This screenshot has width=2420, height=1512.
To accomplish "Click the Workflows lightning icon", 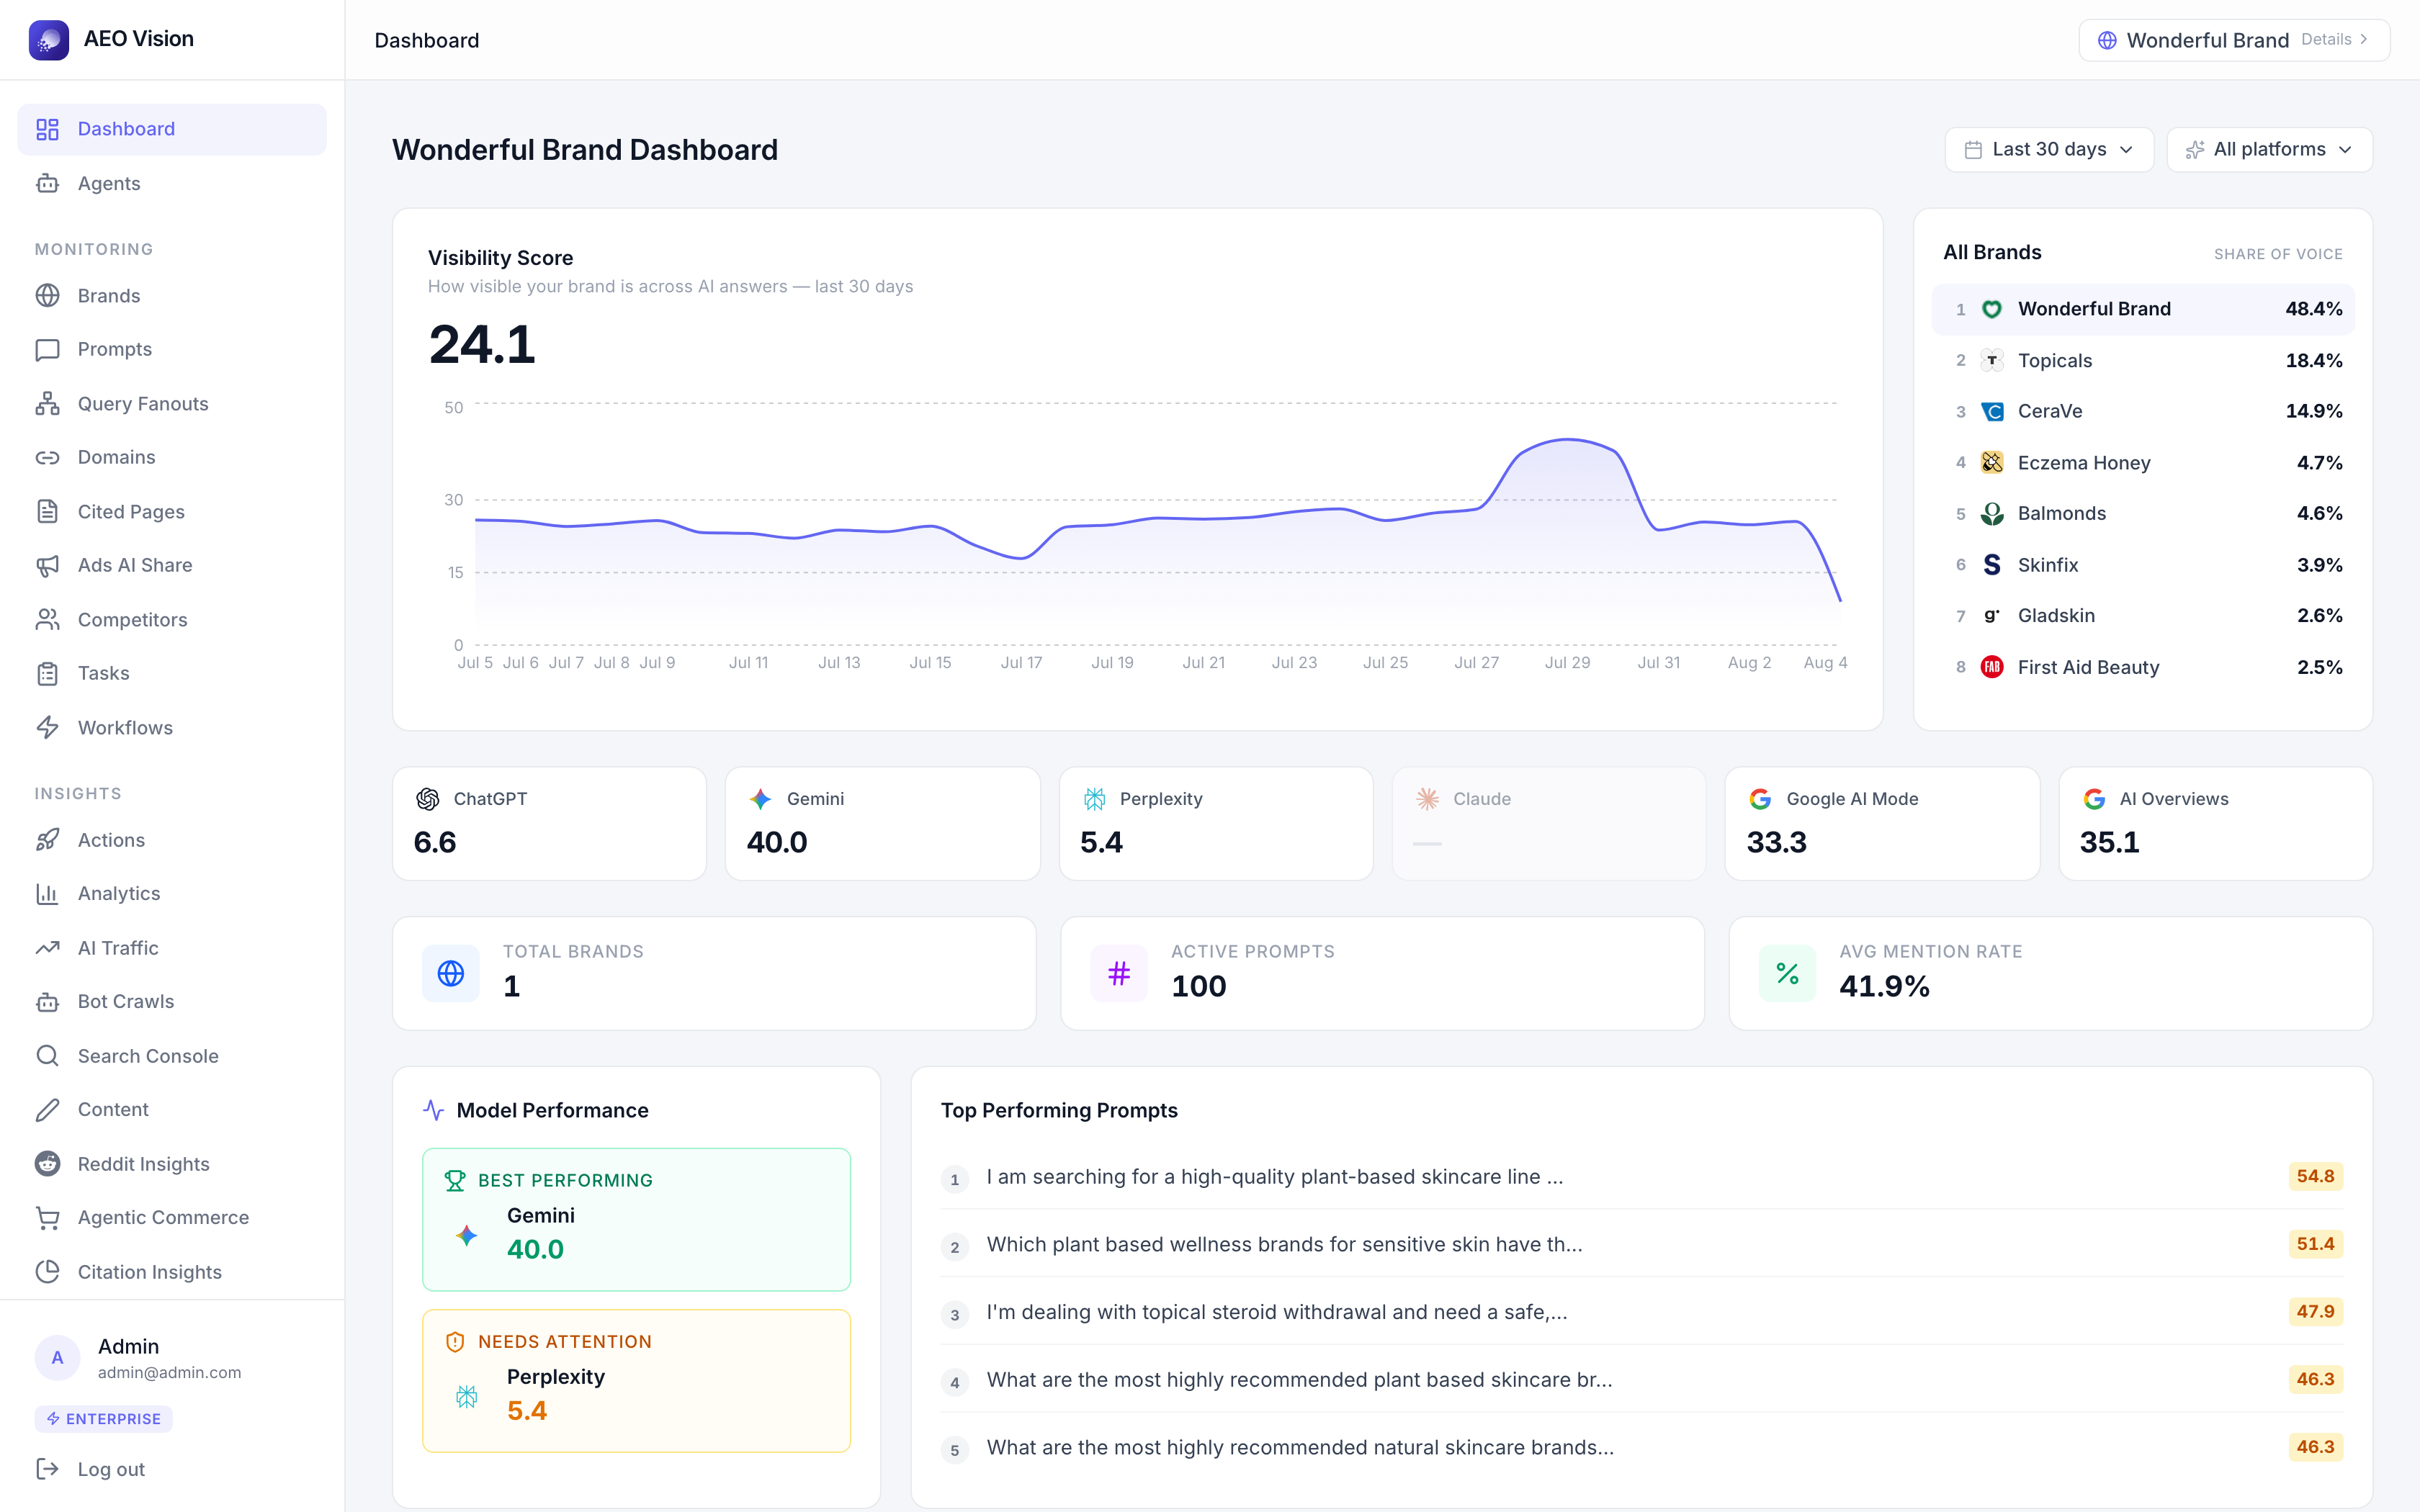I will (47, 728).
